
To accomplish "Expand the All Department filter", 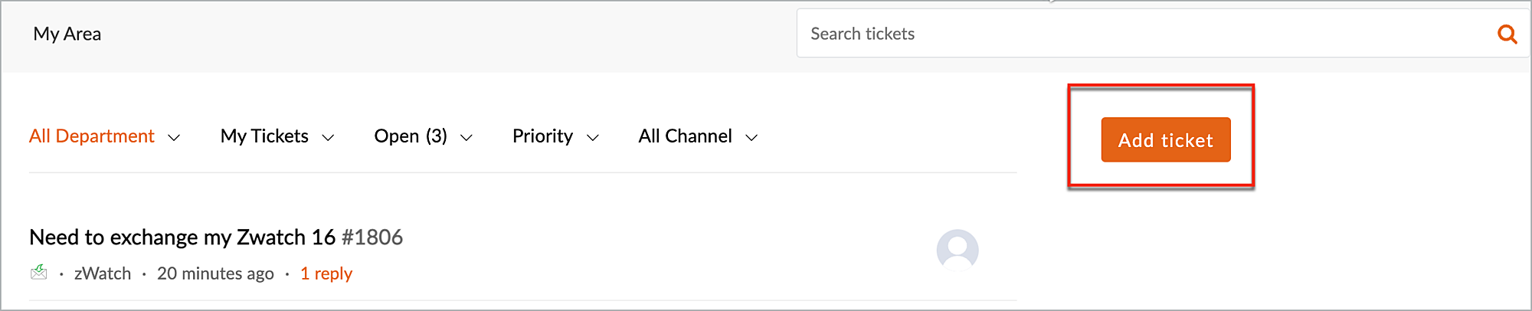I will (x=92, y=136).
